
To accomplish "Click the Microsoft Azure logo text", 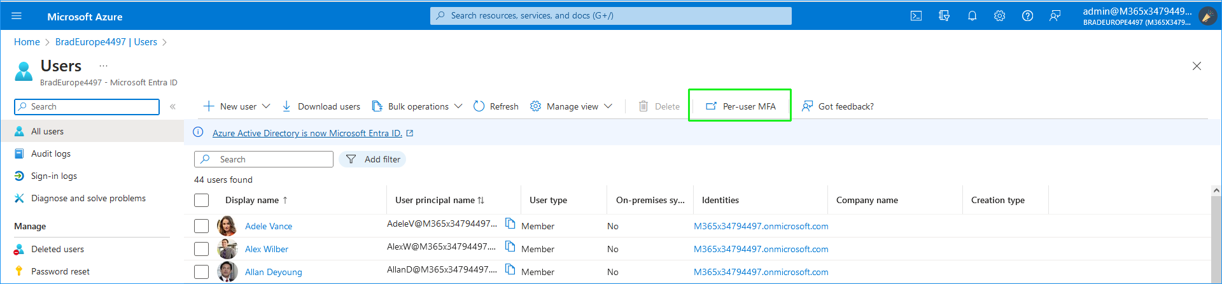I will [x=85, y=17].
